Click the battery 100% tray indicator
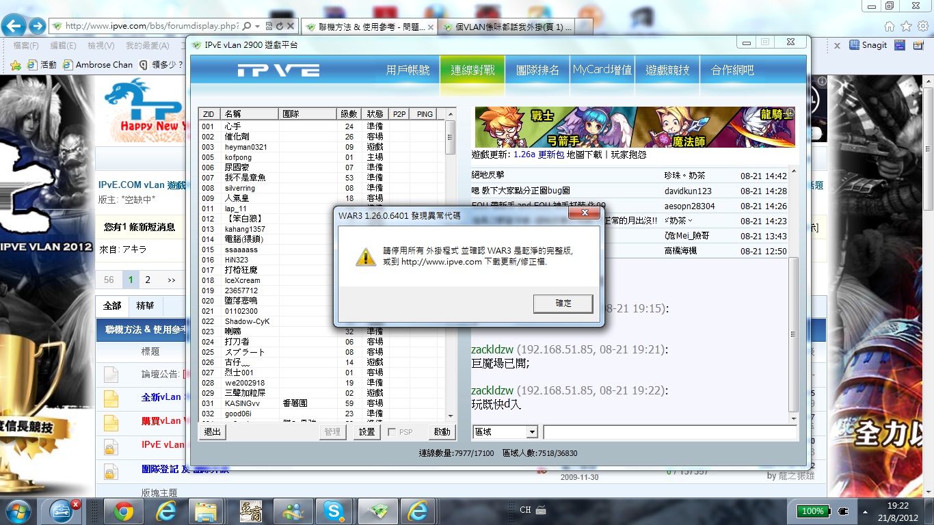 click(x=812, y=511)
